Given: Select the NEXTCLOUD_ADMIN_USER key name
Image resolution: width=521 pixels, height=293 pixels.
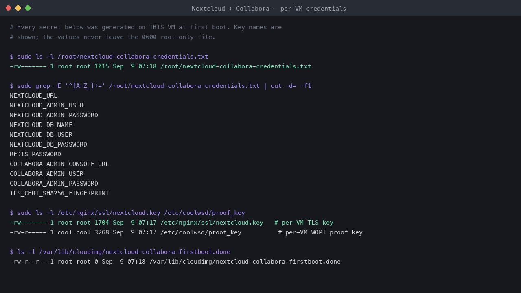Looking at the screenshot, I should (x=46, y=105).
